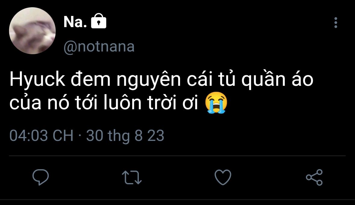
Task: Click the 04:03 CH timestamp
Action: pos(41,135)
